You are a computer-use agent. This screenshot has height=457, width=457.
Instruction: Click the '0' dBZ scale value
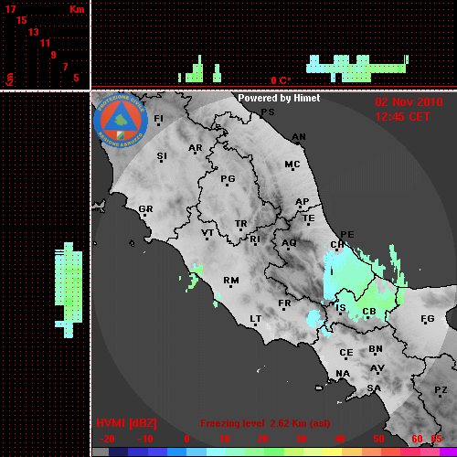point(187,439)
